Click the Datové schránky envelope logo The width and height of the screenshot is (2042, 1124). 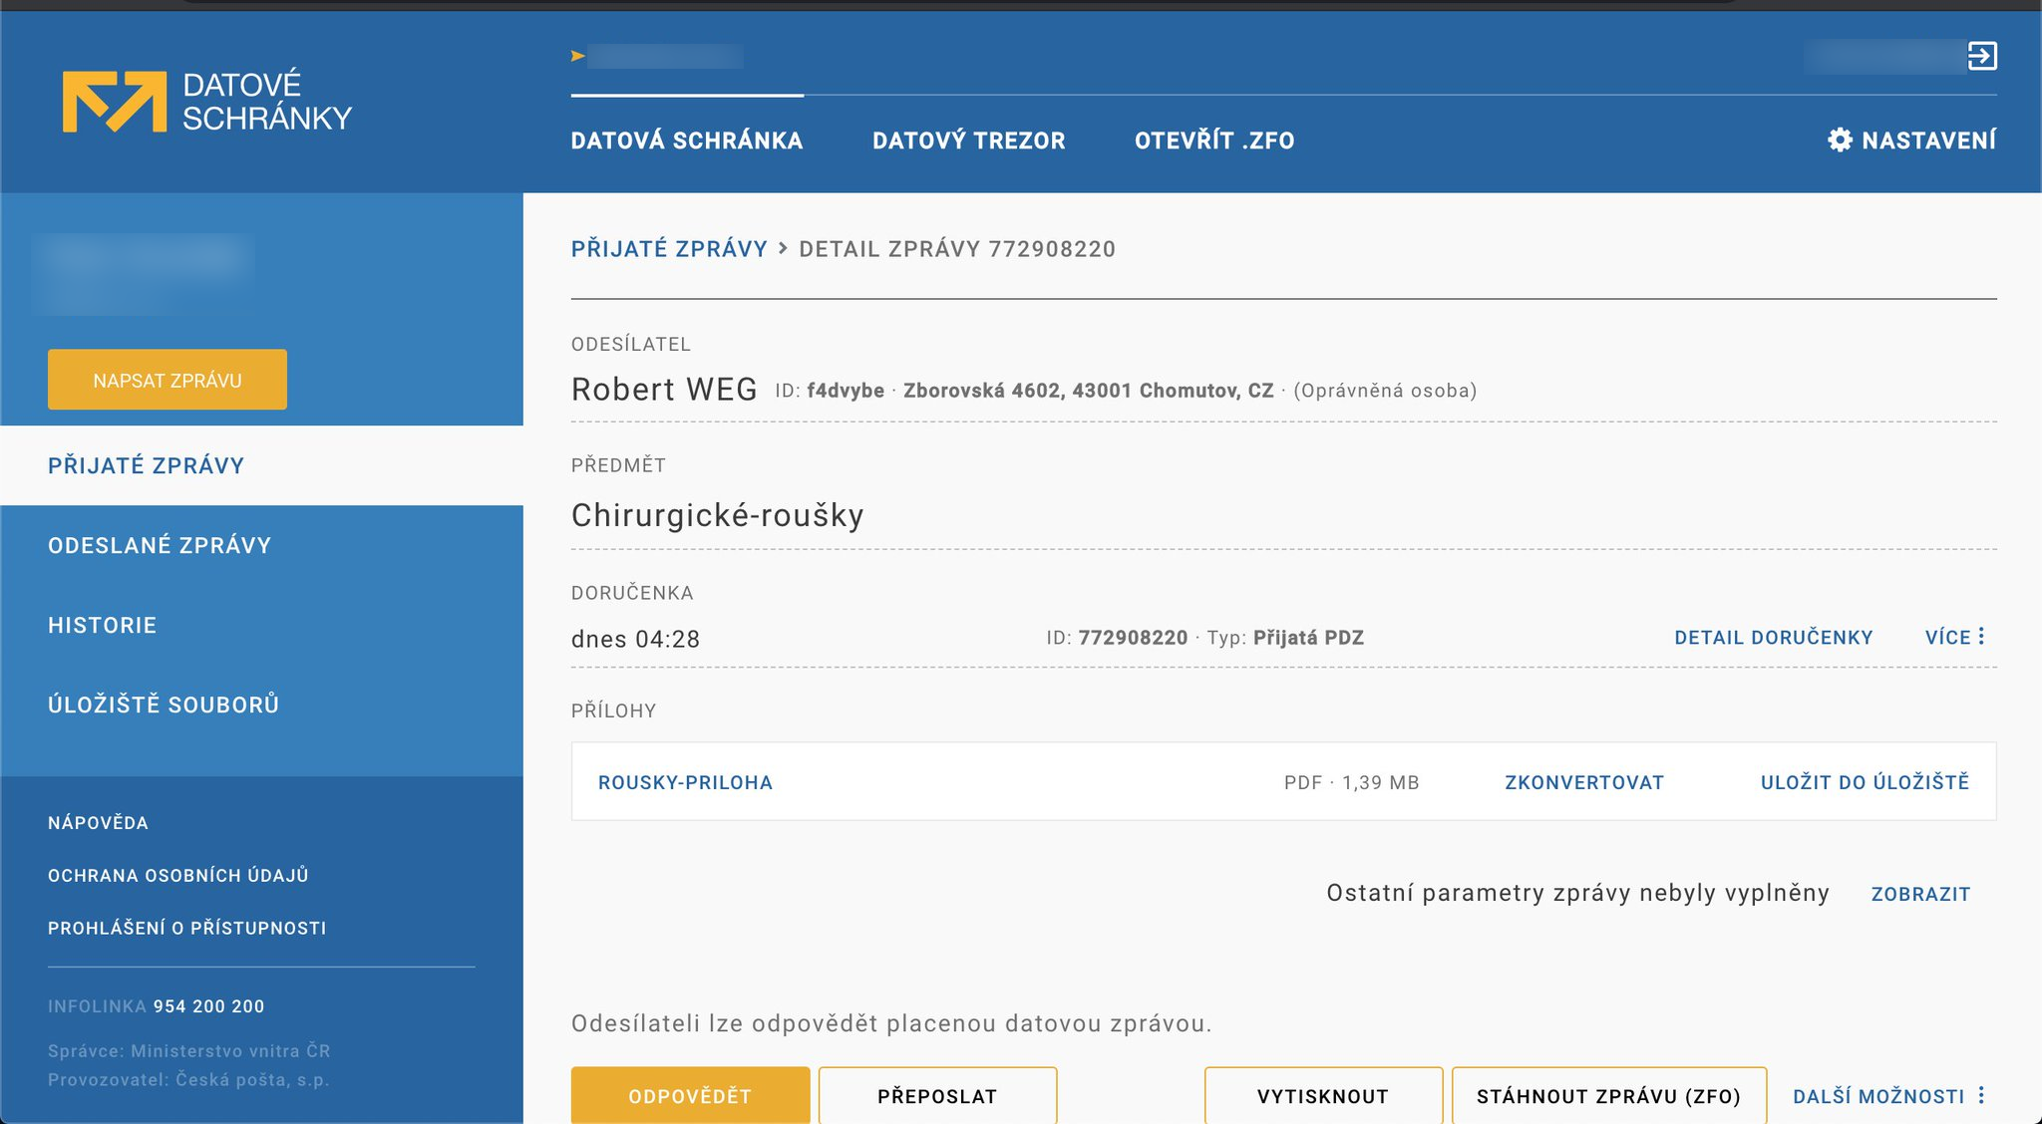(115, 102)
